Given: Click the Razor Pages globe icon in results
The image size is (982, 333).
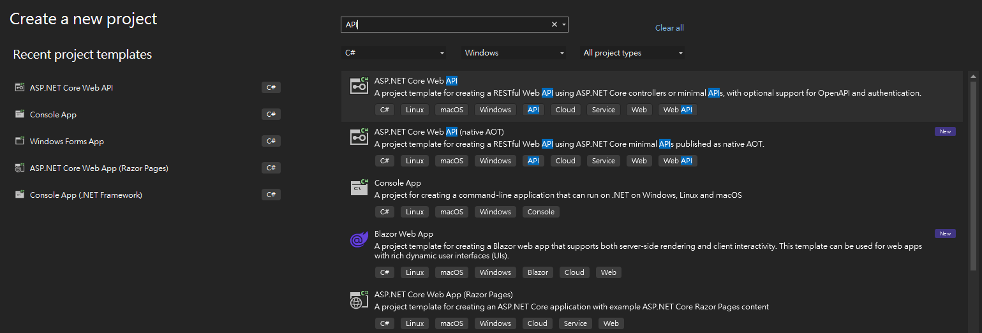Looking at the screenshot, I should pos(359,299).
